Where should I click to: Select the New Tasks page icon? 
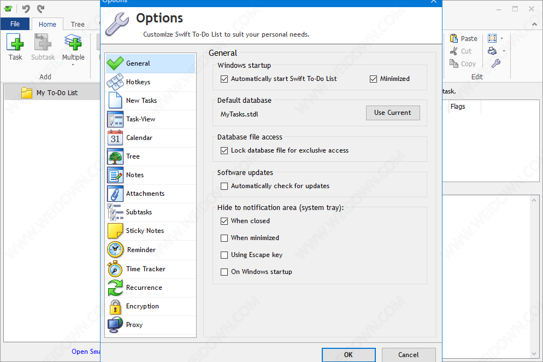point(115,101)
